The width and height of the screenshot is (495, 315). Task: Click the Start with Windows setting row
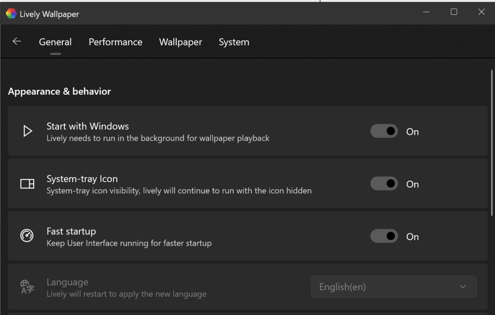(x=198, y=131)
